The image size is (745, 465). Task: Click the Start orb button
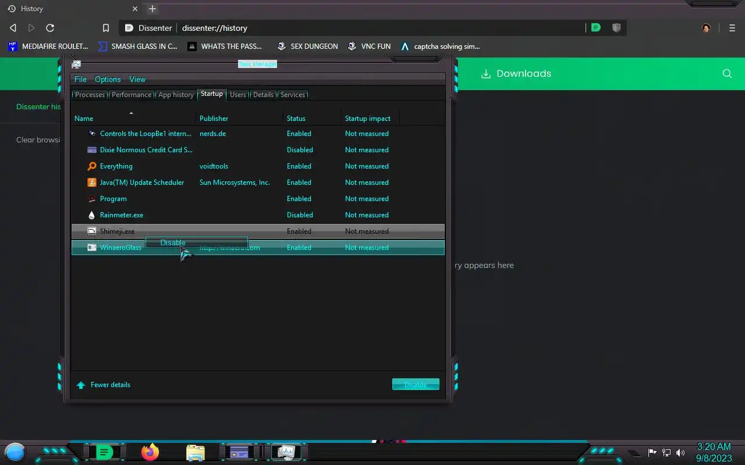[x=15, y=452]
